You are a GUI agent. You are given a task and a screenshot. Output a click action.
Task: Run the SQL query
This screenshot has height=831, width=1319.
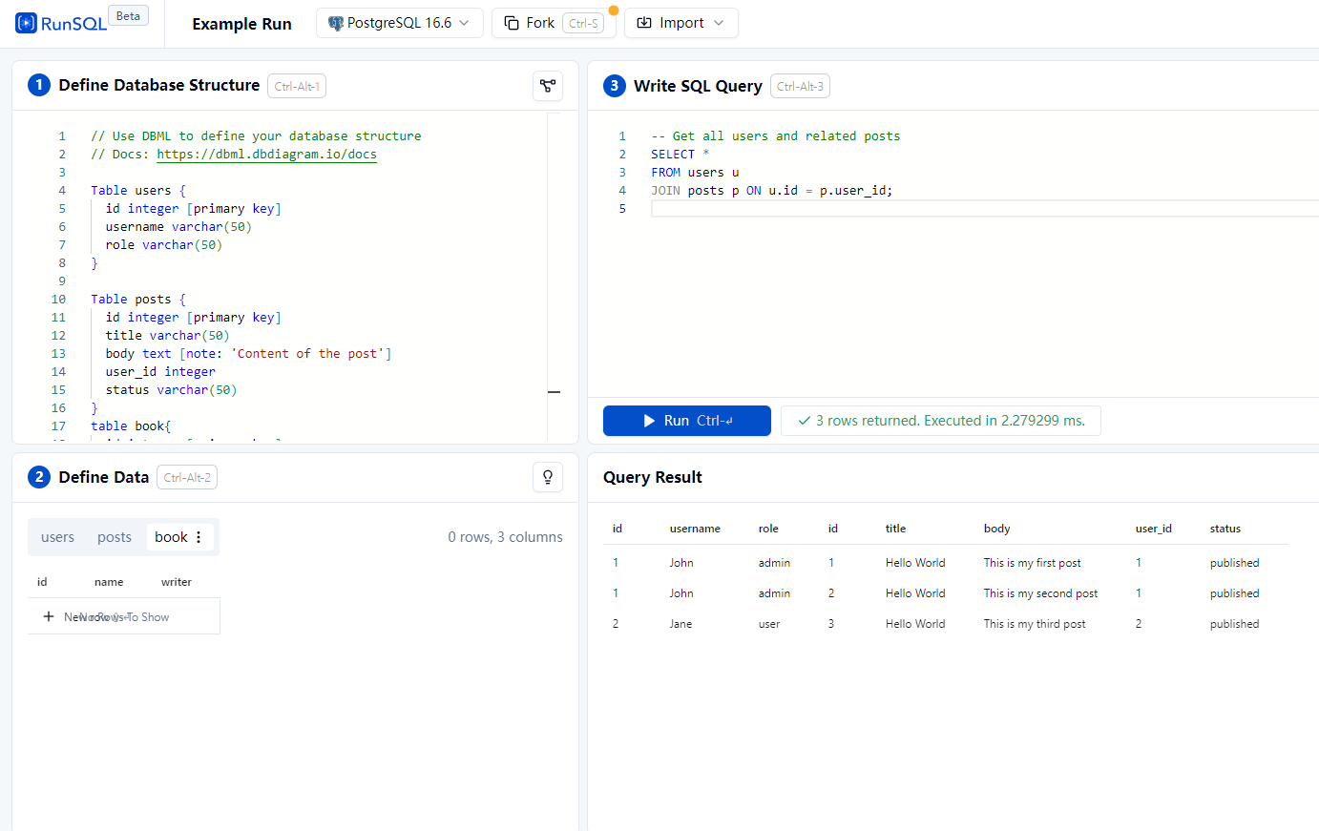point(687,421)
